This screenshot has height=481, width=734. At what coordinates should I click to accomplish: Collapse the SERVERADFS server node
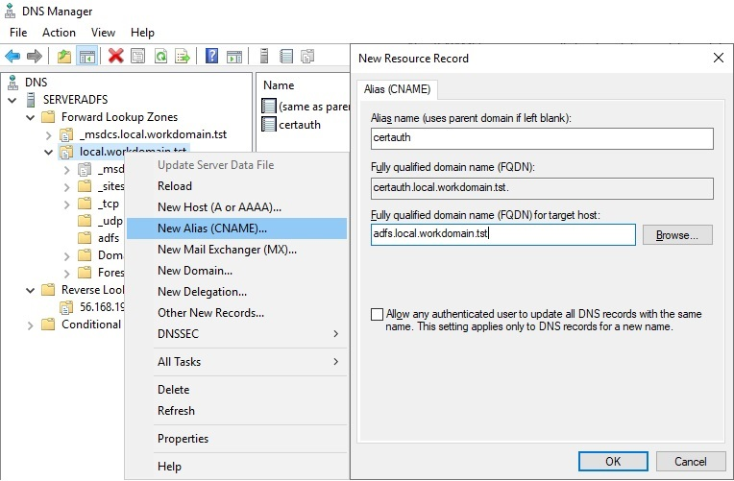tap(12, 100)
